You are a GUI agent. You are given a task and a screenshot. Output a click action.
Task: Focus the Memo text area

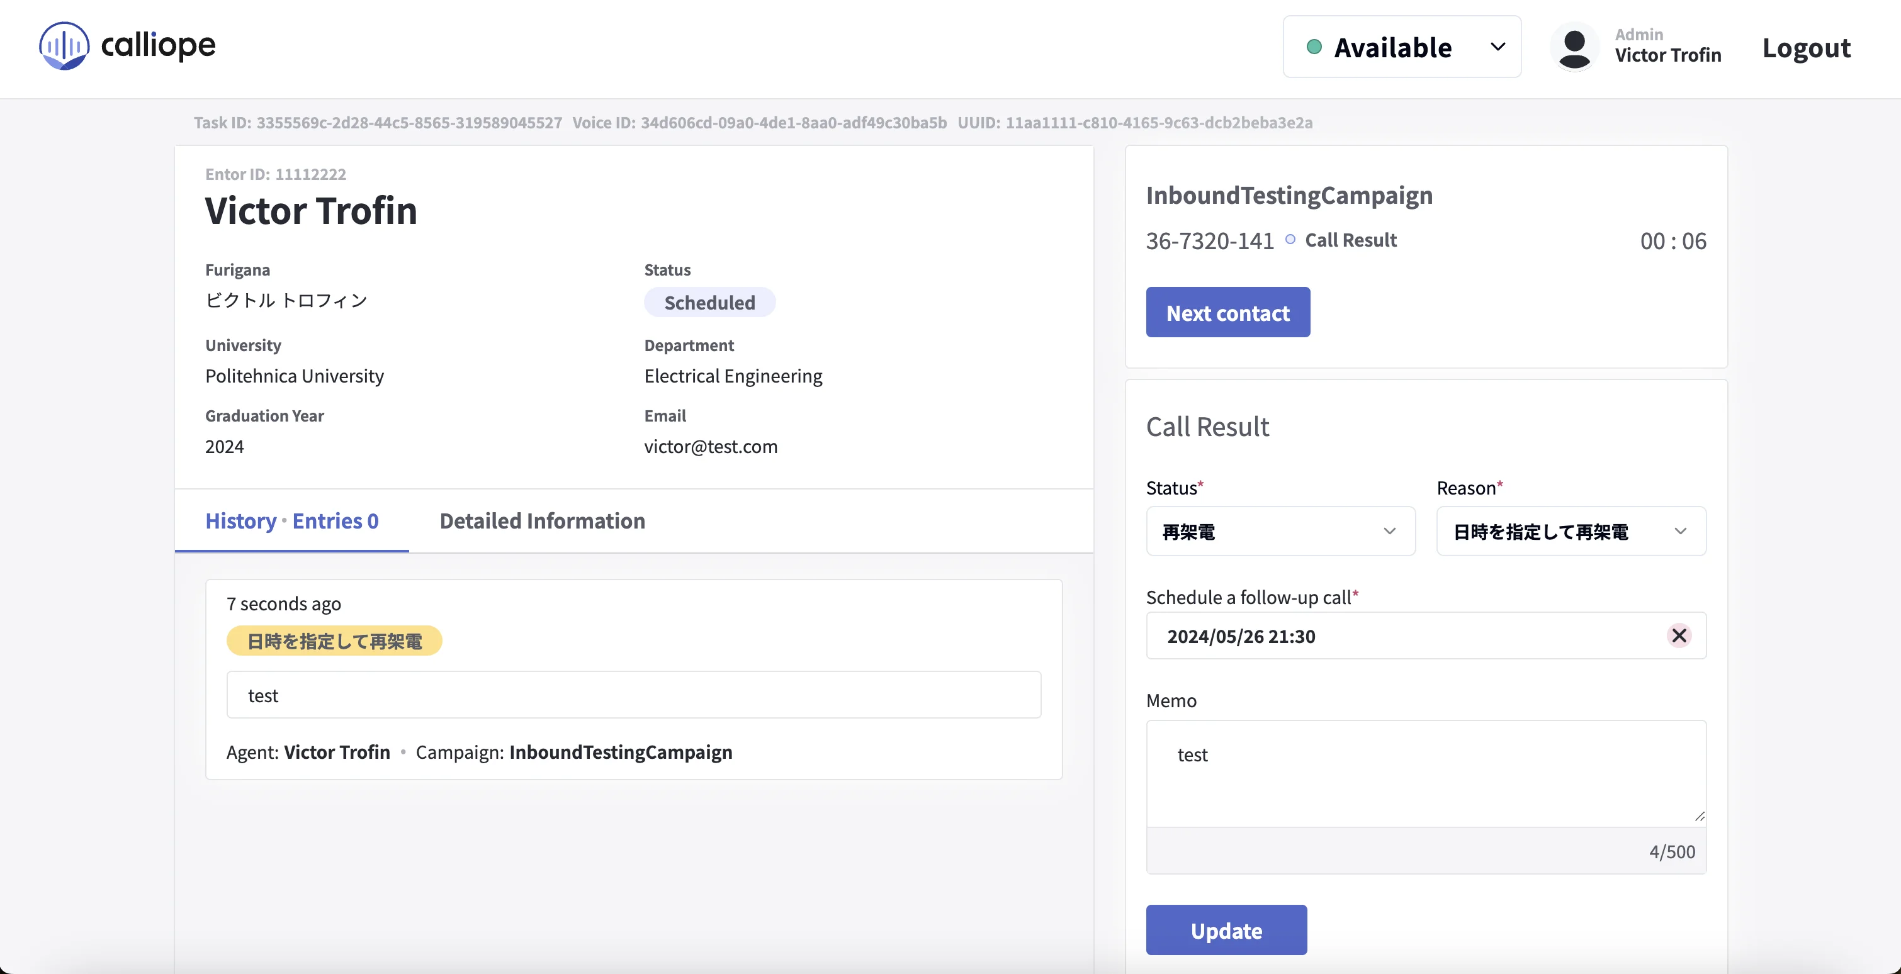(1425, 773)
